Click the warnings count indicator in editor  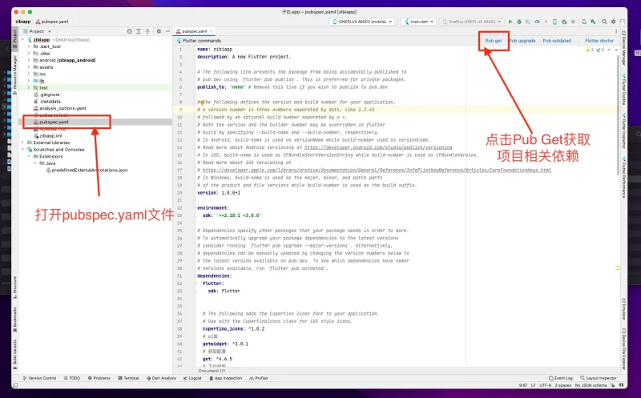click(x=590, y=50)
